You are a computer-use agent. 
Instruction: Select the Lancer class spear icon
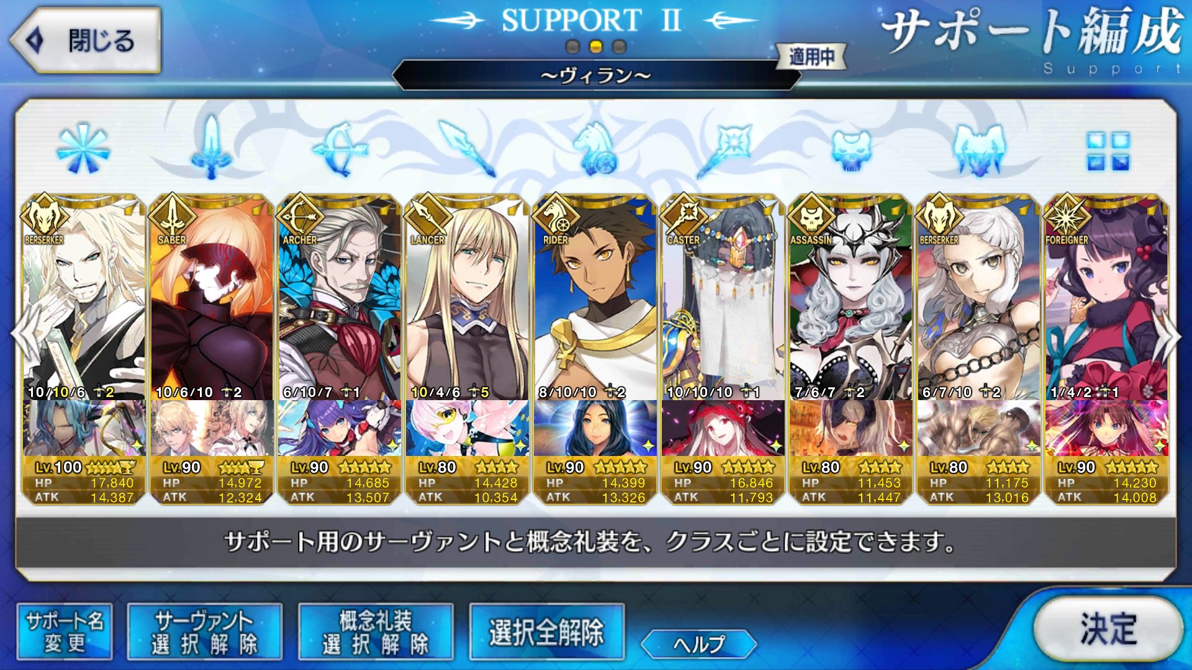(x=467, y=148)
